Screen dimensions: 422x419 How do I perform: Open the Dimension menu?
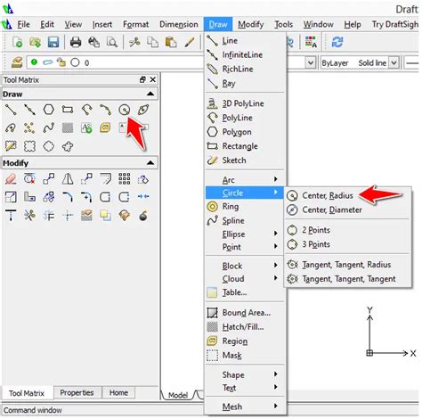coord(179,24)
